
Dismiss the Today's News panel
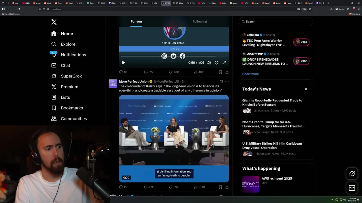(x=306, y=89)
